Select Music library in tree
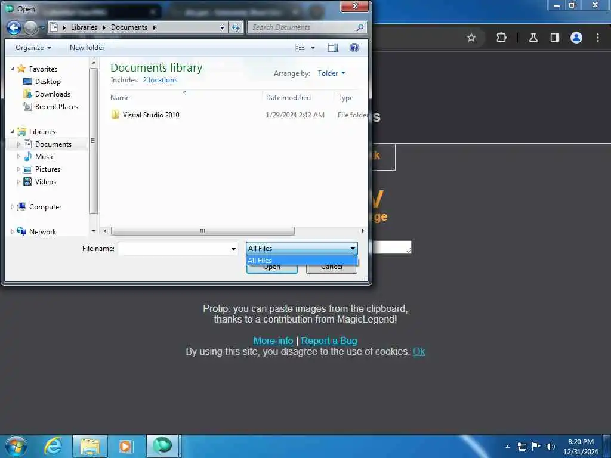611x458 pixels. click(x=44, y=157)
